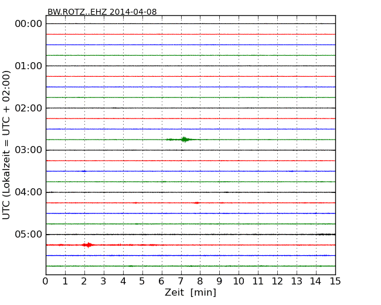The width and height of the screenshot is (381, 305).
Task: Click x-axis tick label 2
Action: 84,282
